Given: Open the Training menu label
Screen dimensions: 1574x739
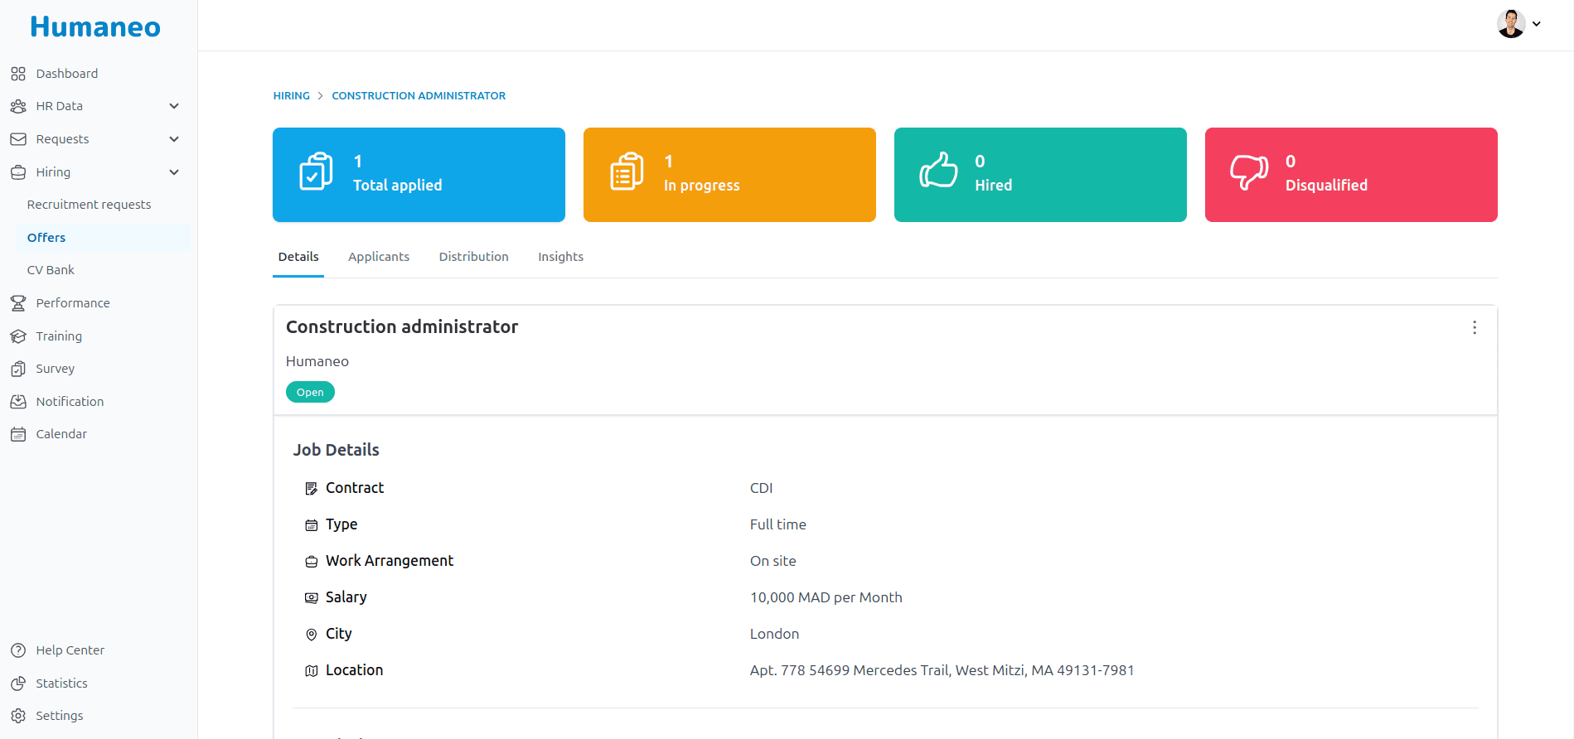Looking at the screenshot, I should point(59,336).
